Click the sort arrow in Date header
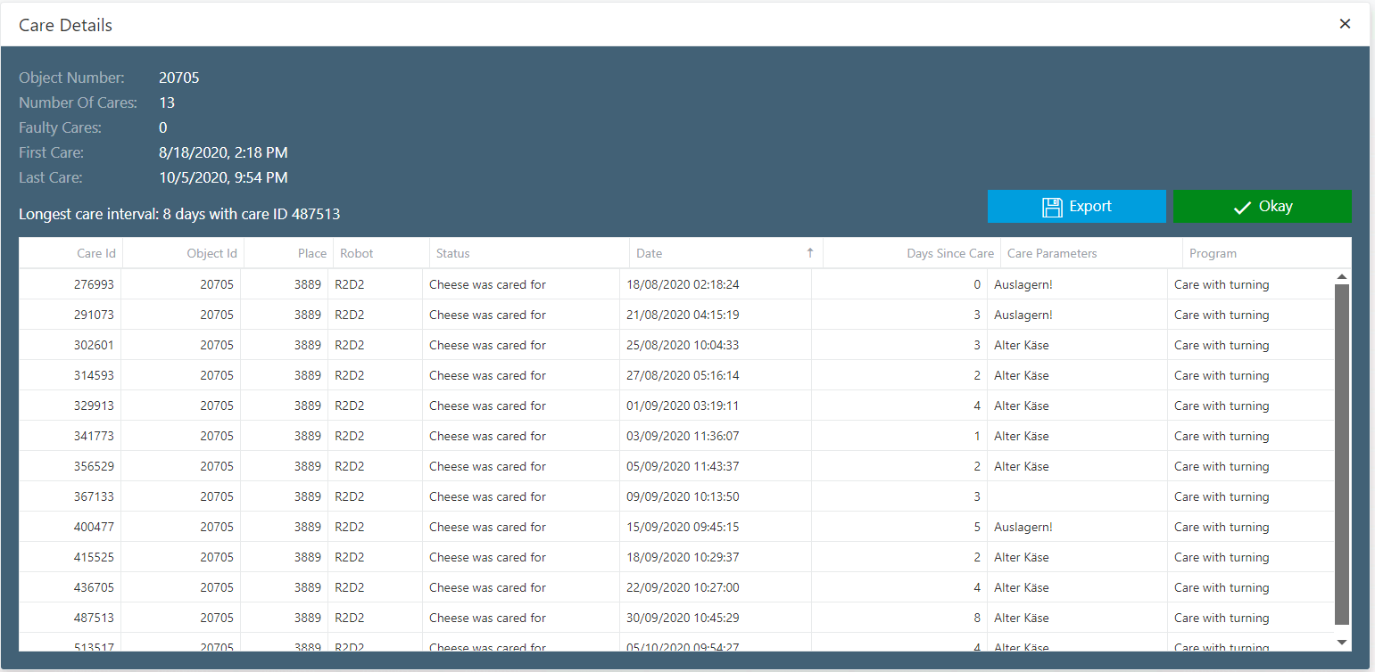This screenshot has height=672, width=1375. pos(809,253)
